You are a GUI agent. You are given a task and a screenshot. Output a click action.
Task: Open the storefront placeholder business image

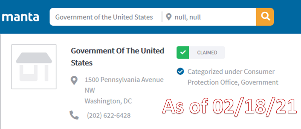point(34,67)
